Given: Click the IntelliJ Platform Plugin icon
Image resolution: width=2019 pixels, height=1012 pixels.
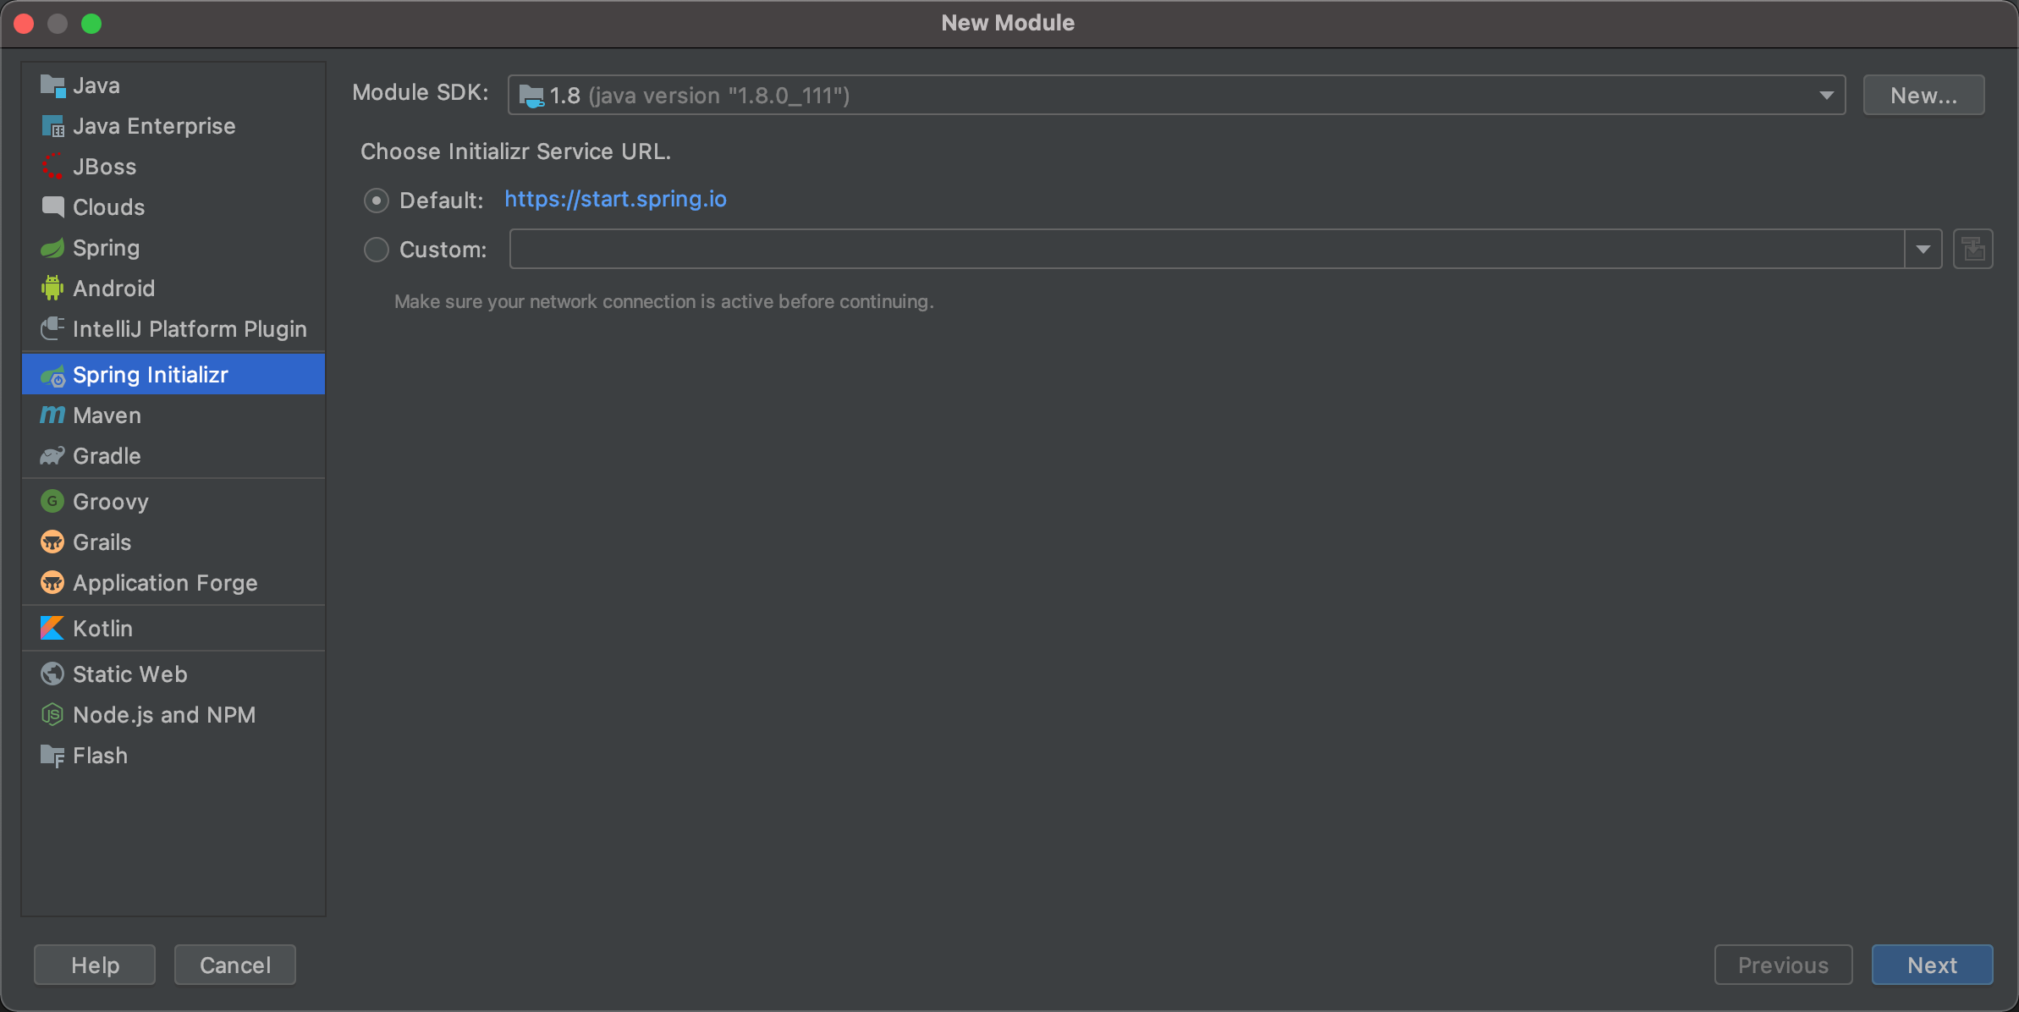Looking at the screenshot, I should (52, 329).
